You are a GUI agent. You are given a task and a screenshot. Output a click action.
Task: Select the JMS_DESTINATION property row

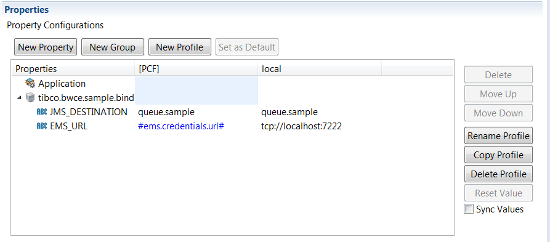[x=232, y=112]
